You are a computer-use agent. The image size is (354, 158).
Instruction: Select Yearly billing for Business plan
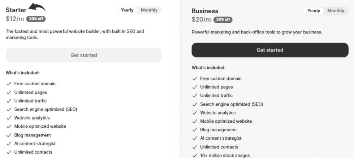coord(314,11)
